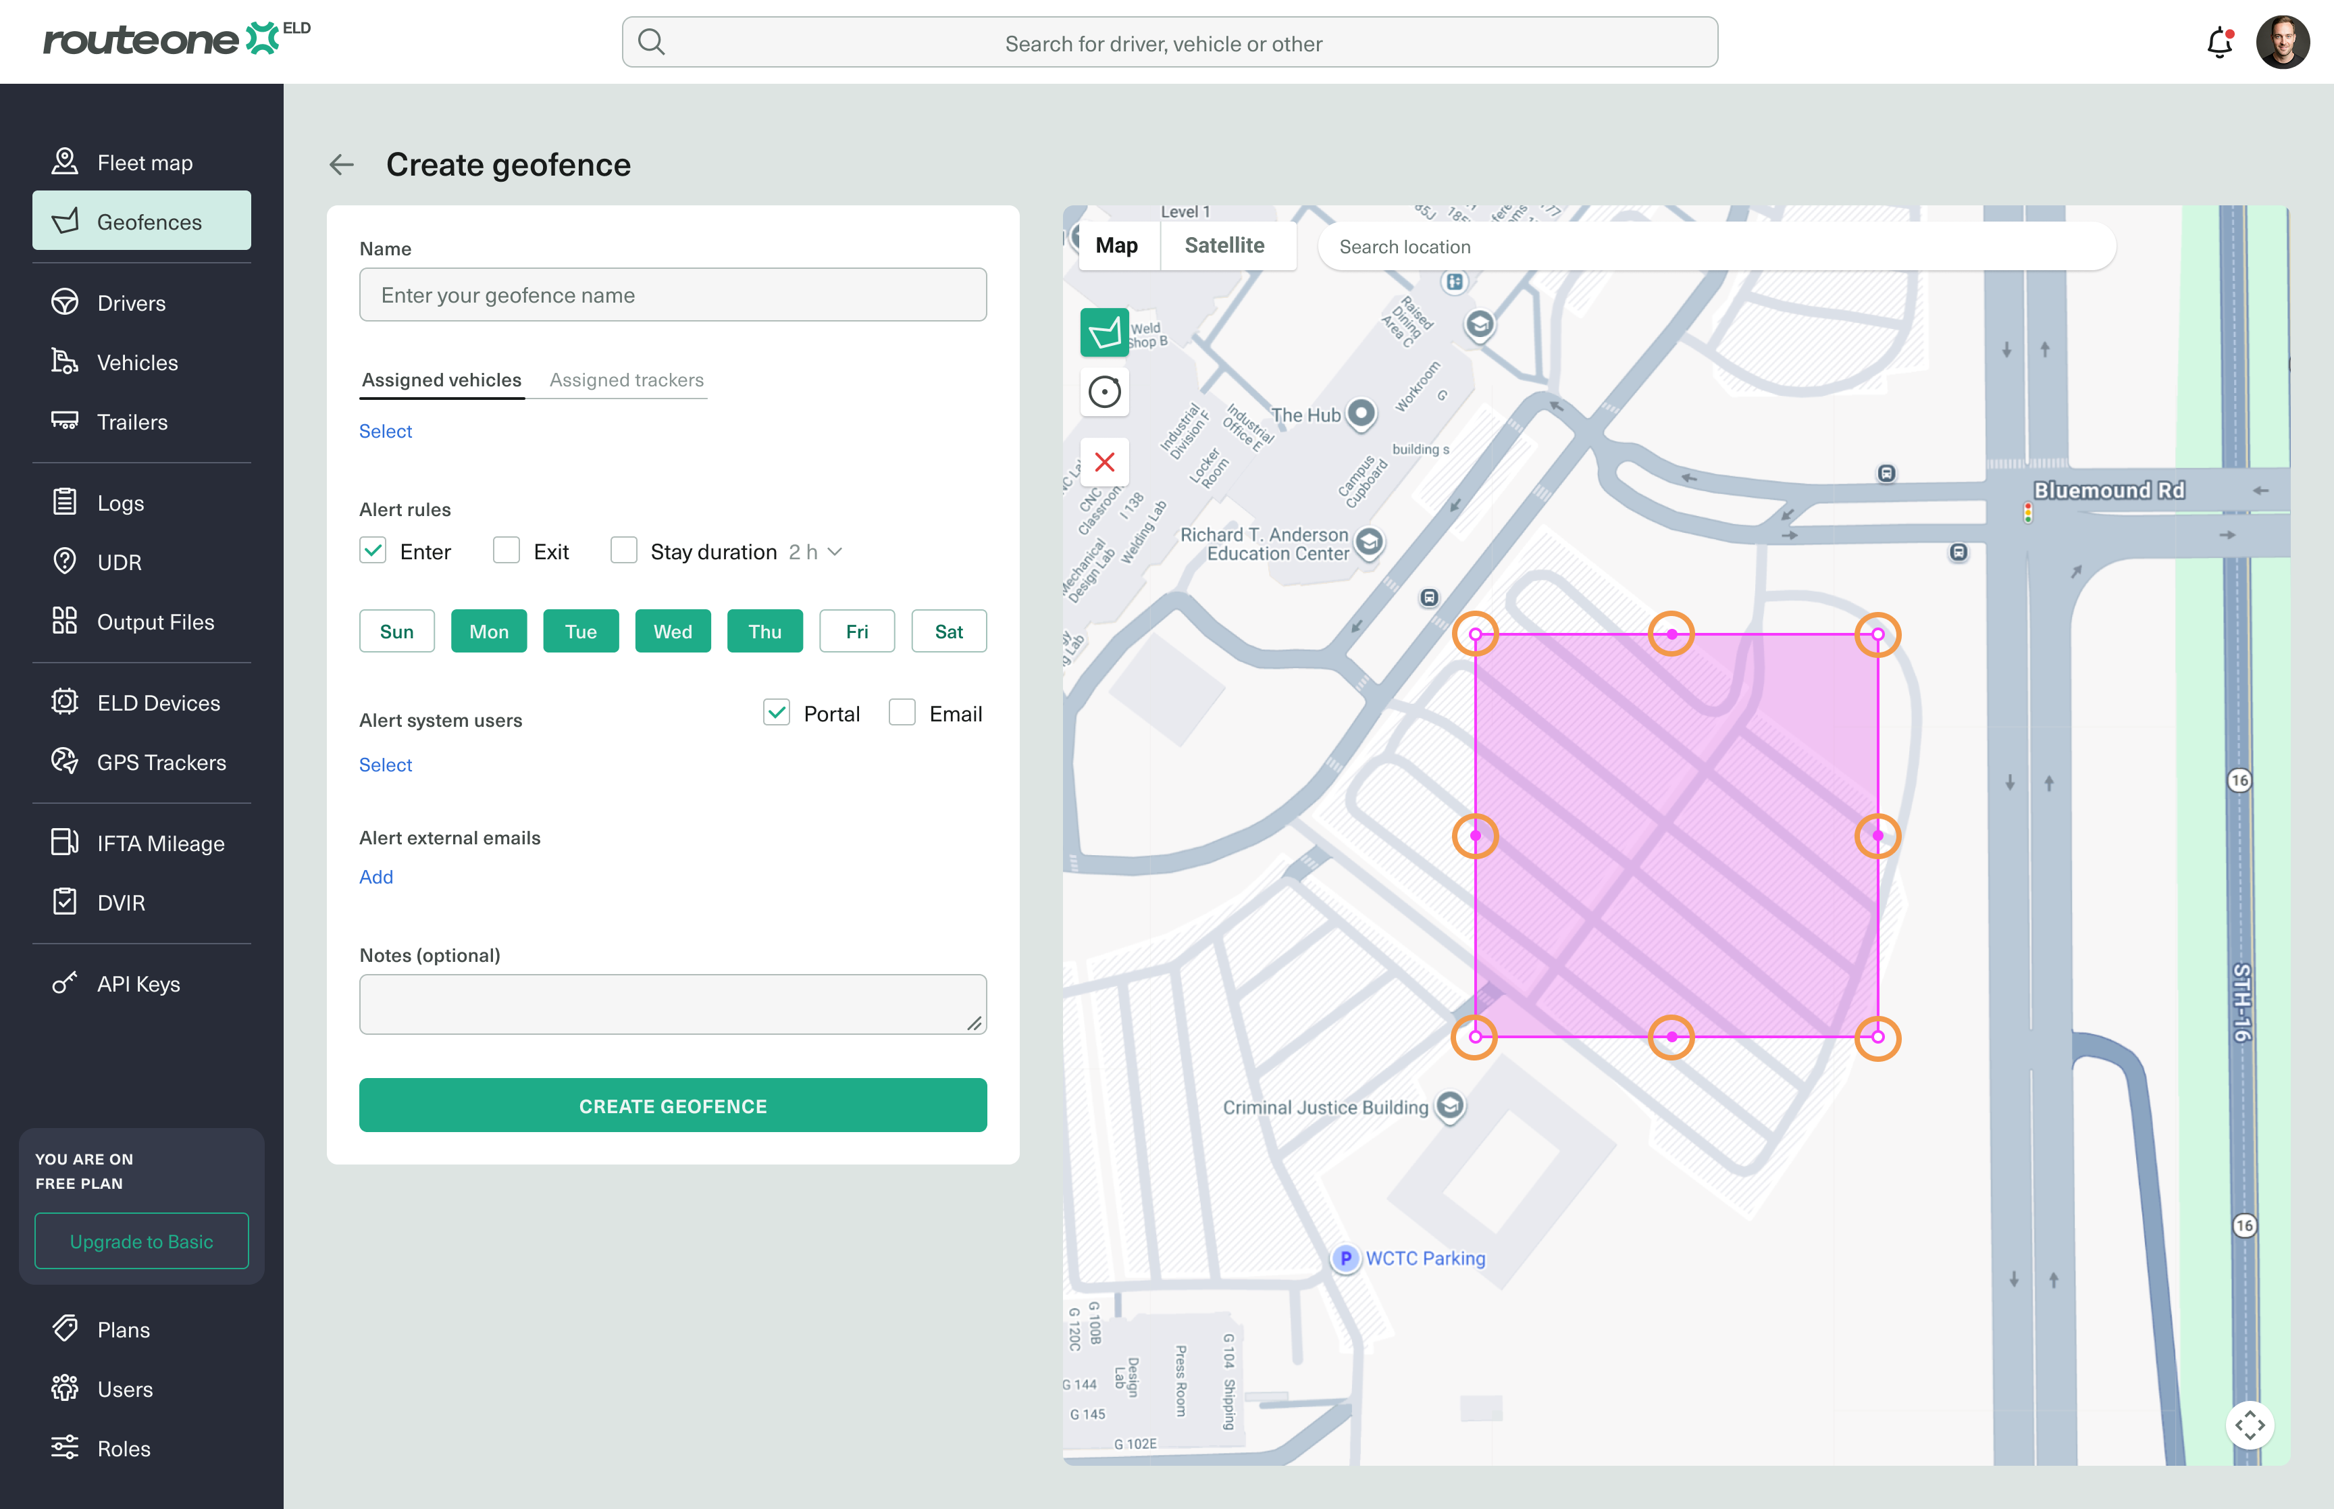Toggle the Portal alert checkbox

point(777,713)
